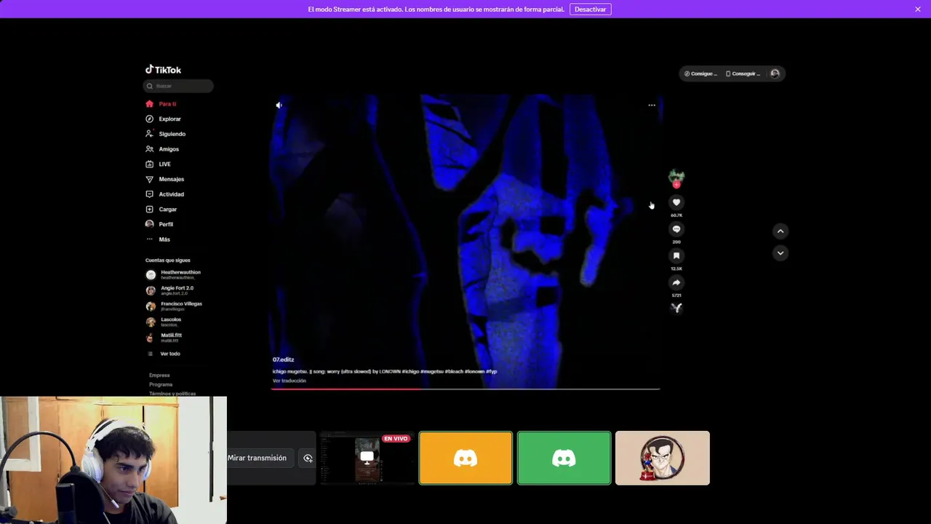This screenshot has height=524, width=931.
Task: Open the video three-dots options menu
Action: pyautogui.click(x=652, y=106)
